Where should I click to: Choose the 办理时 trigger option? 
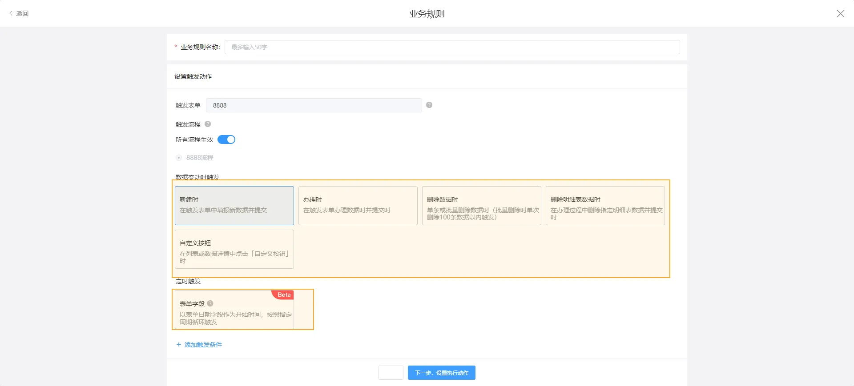click(358, 205)
